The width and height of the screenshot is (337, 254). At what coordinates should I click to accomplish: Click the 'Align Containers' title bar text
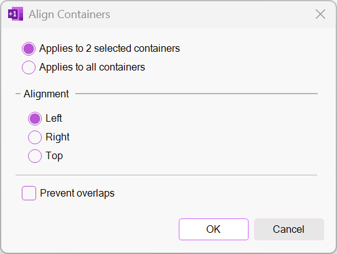click(69, 14)
